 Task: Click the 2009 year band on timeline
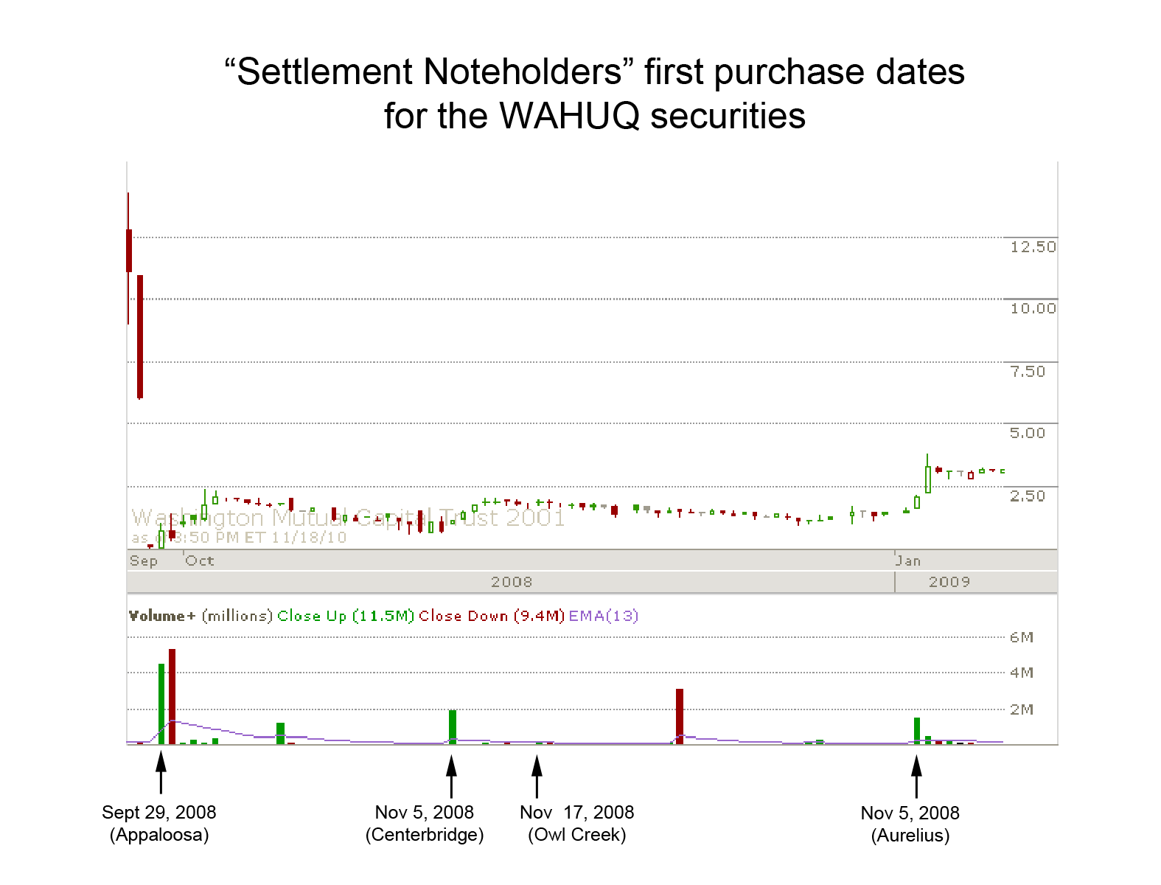949,582
